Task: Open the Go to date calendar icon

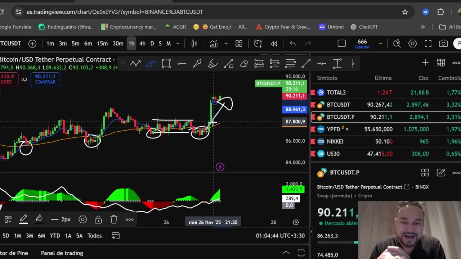Action: pos(115,236)
